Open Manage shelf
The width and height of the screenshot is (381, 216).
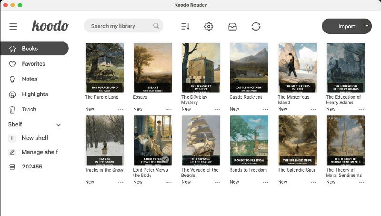pos(40,152)
